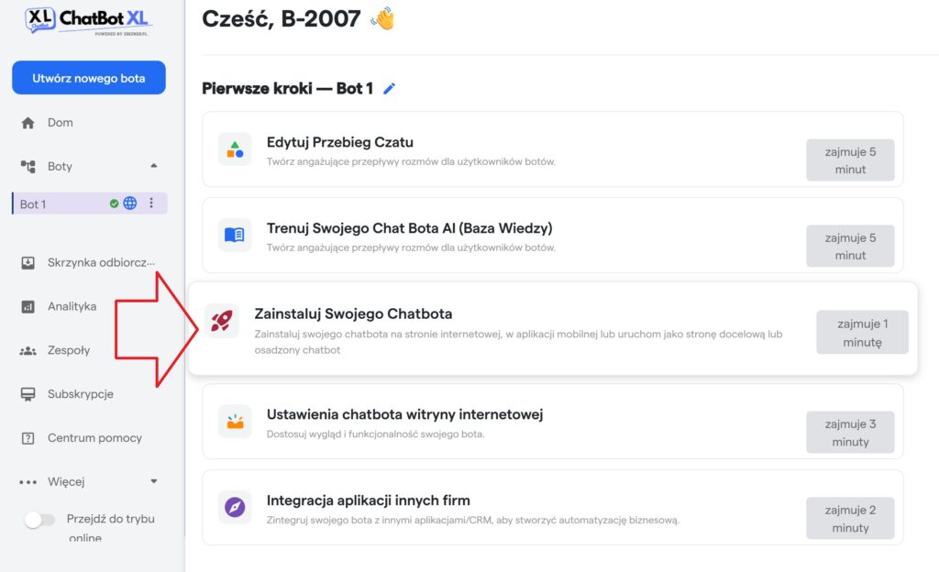The image size is (939, 572).
Task: Click the globe icon on Bot 1 row
Action: 130,203
